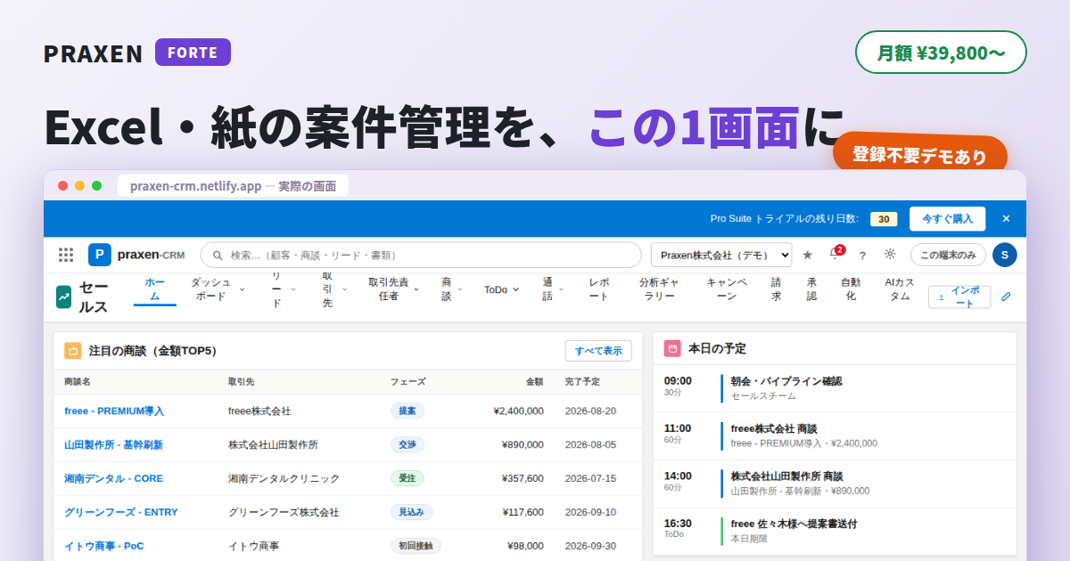The height and width of the screenshot is (561, 1070).
Task: Select the ホーム tab
Action: click(x=155, y=289)
